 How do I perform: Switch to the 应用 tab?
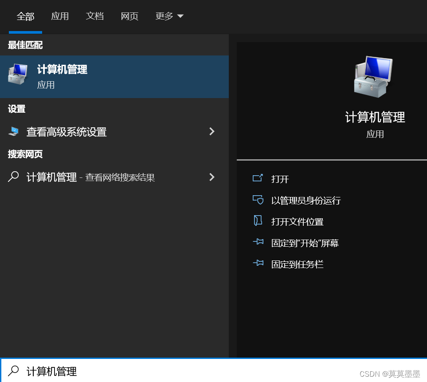point(60,16)
